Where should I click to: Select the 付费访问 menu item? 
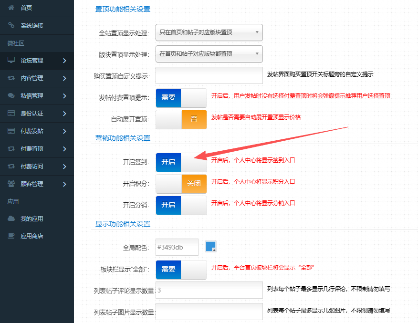(32, 166)
